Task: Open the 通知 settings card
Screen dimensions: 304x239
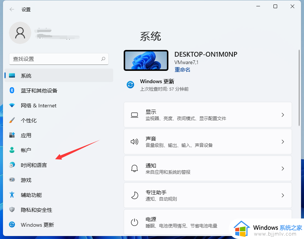Action: [208, 168]
